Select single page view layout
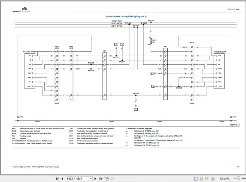 pos(196,179)
